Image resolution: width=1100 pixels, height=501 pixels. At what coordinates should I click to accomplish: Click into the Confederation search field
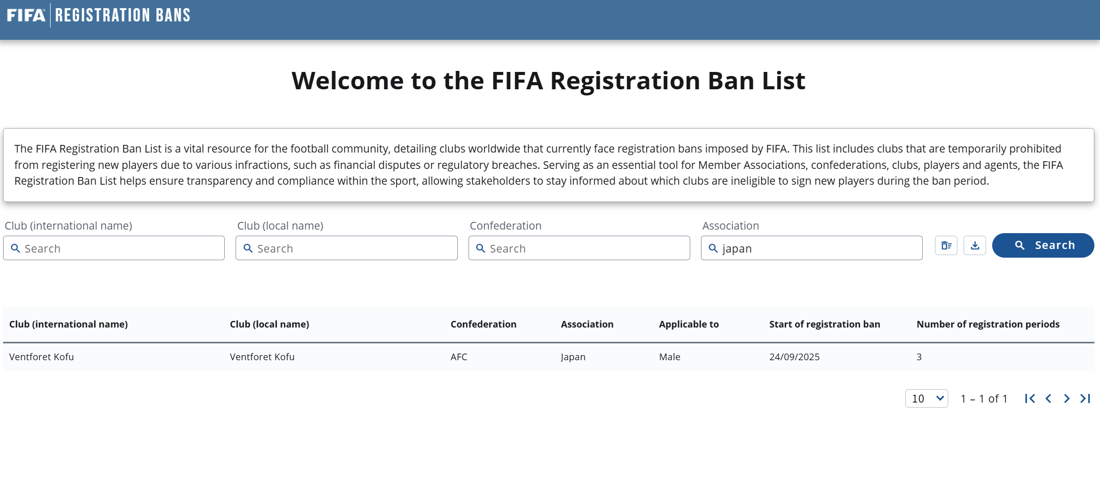579,248
